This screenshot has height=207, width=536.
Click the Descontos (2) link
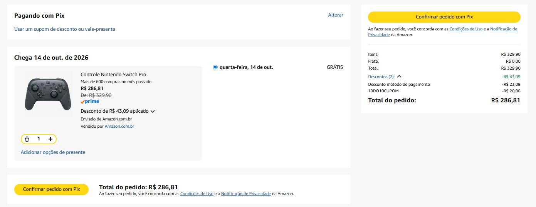(x=381, y=77)
